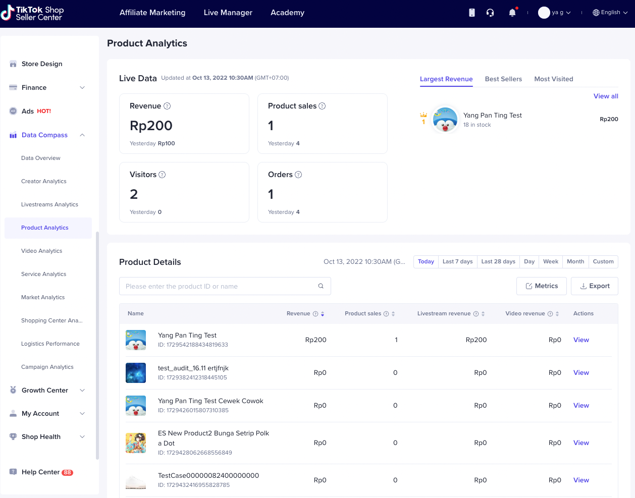Click the Export button
This screenshot has height=498, width=635.
595,286
